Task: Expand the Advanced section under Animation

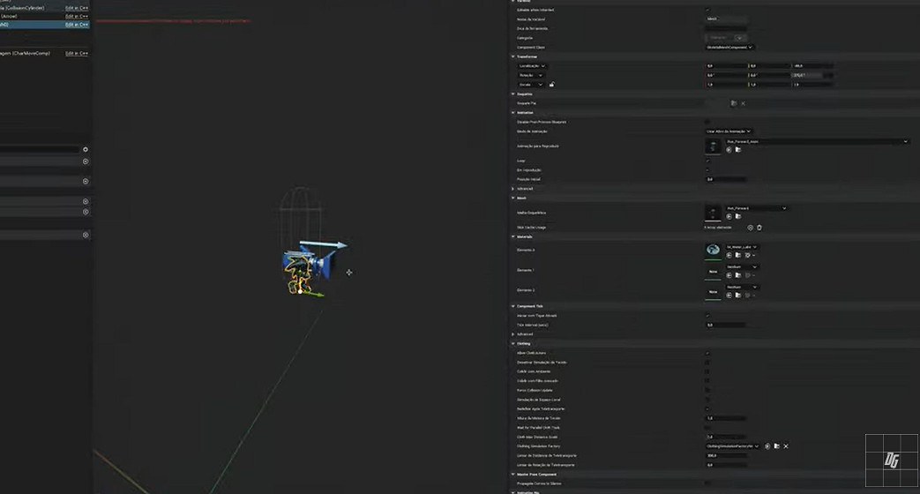Action: click(x=513, y=189)
